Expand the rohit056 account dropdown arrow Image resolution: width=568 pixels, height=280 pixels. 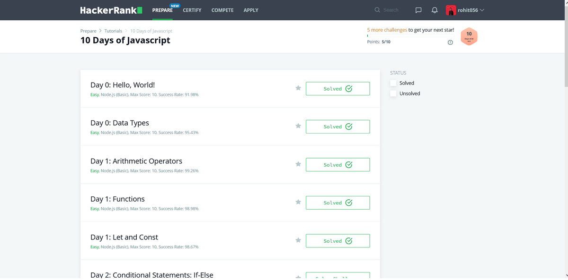(482, 10)
